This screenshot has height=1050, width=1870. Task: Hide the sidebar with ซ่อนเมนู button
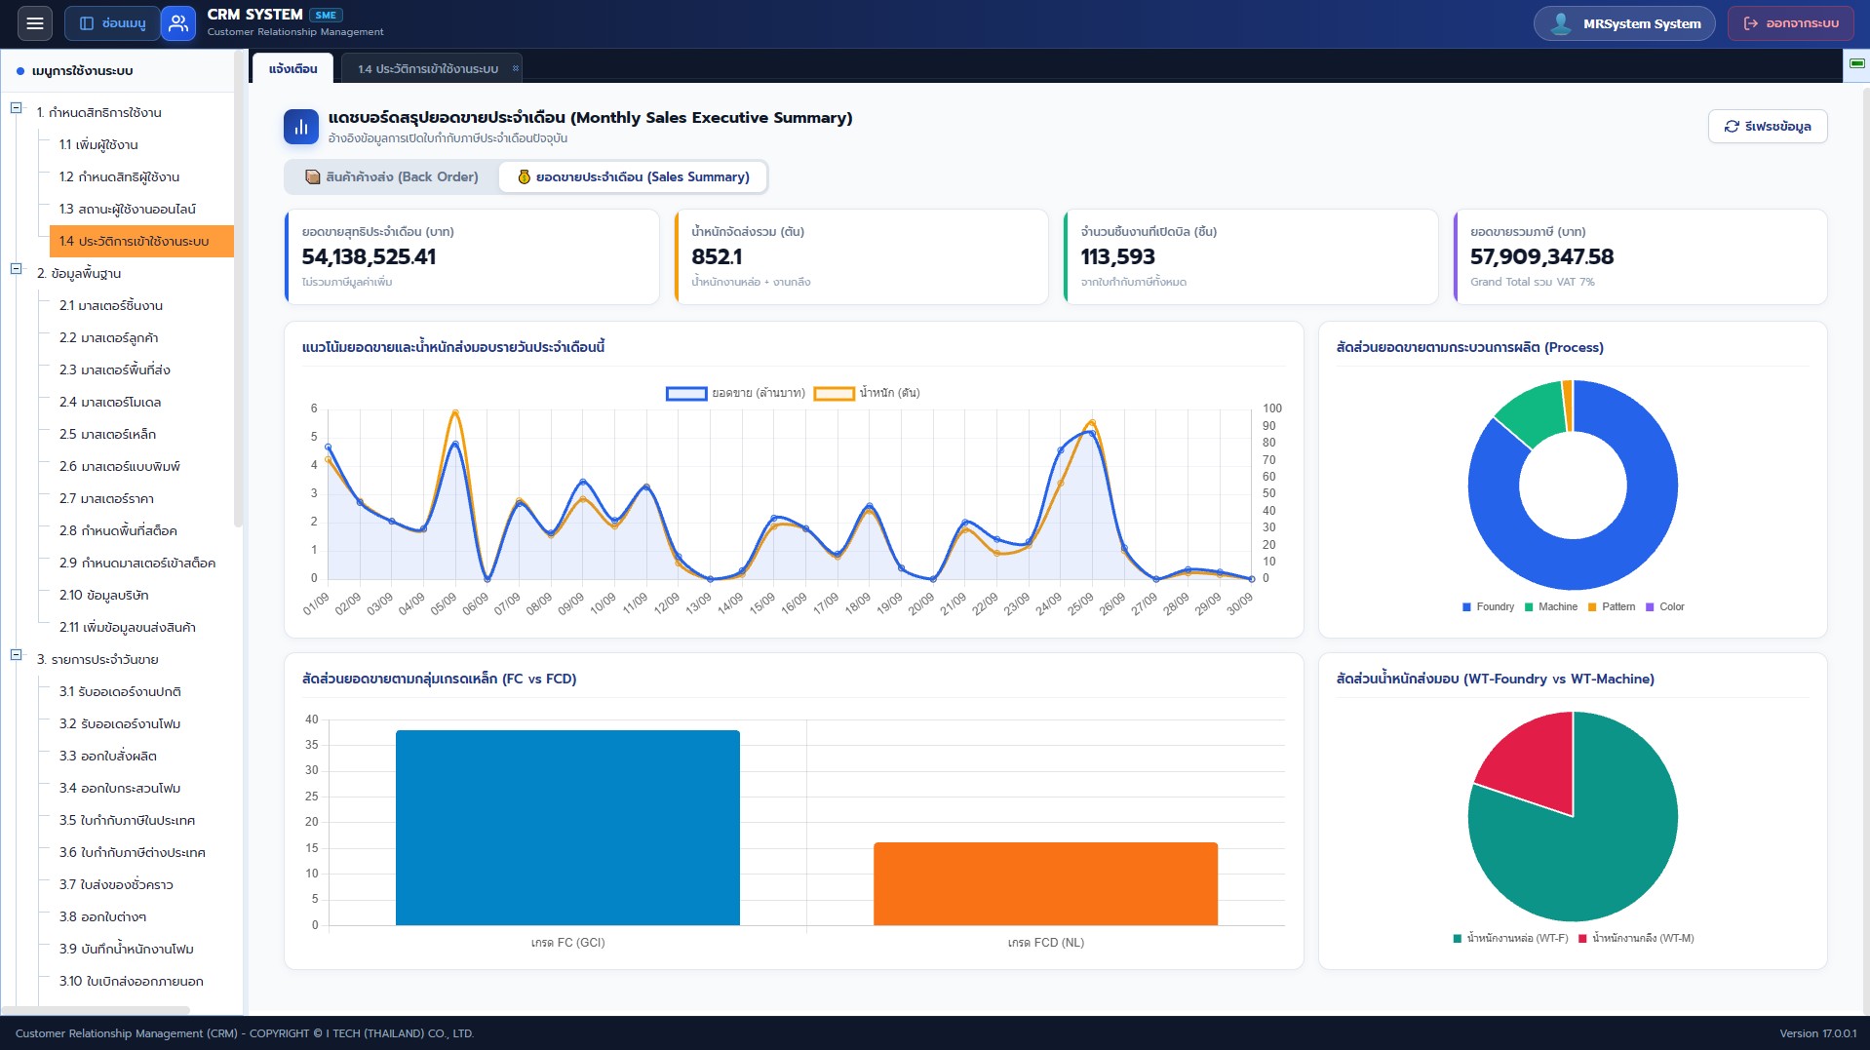coord(112,23)
